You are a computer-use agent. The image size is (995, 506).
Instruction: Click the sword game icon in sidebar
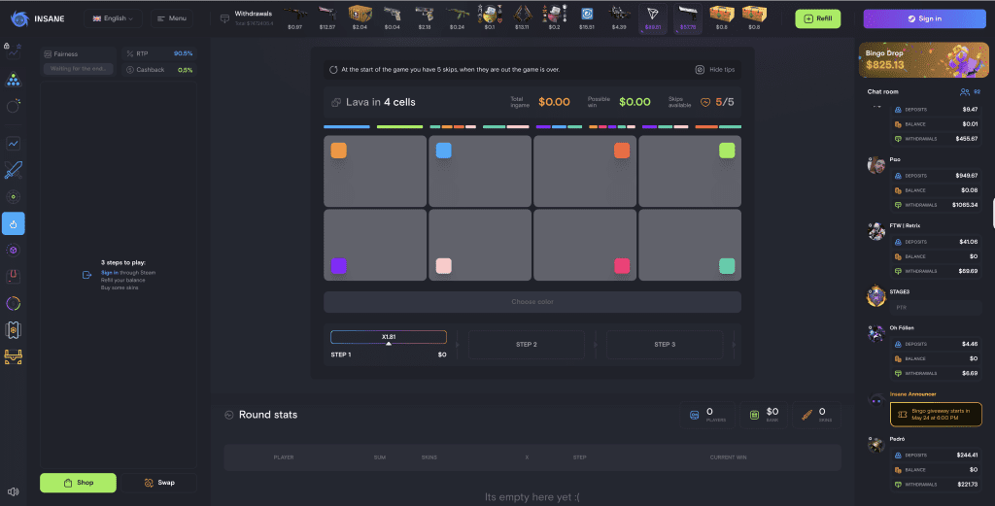pos(14,170)
